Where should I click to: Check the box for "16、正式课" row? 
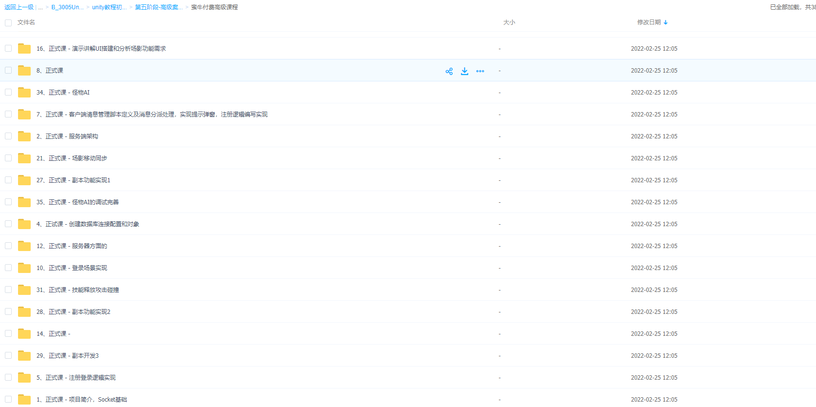click(x=8, y=48)
